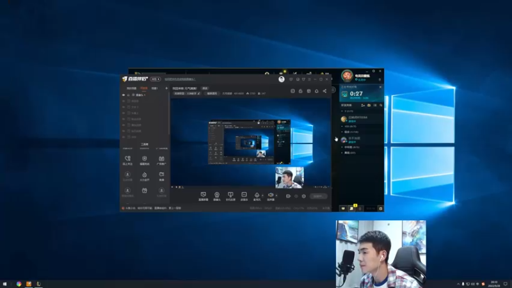
Task: Open Windows notification center in tray
Action: [505, 284]
